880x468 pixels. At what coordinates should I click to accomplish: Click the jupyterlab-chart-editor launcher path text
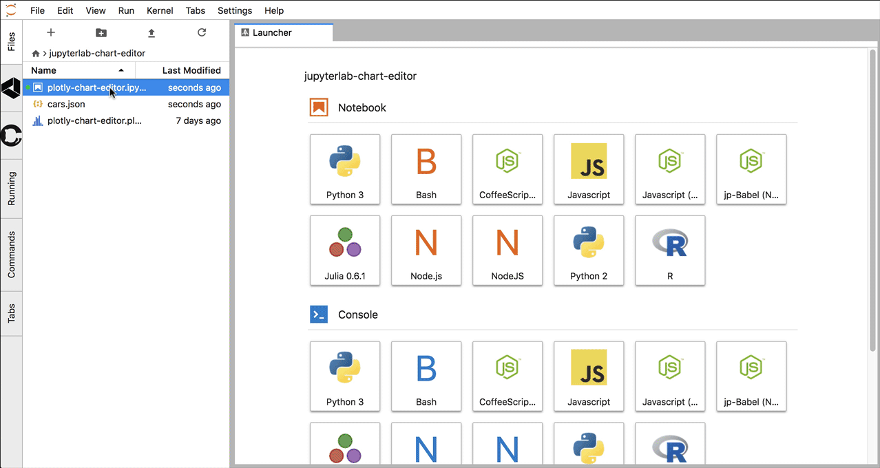point(360,76)
